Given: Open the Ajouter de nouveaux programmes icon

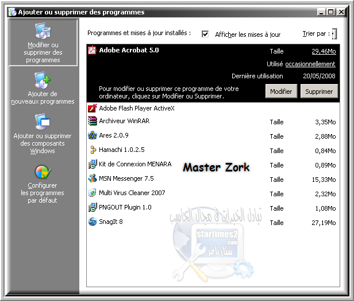Looking at the screenshot, I should point(43,80).
